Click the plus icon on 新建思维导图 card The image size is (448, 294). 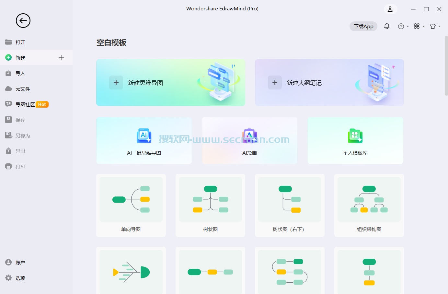click(x=116, y=83)
